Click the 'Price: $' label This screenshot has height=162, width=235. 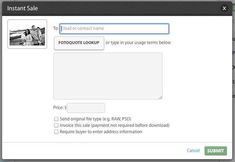pos(60,108)
